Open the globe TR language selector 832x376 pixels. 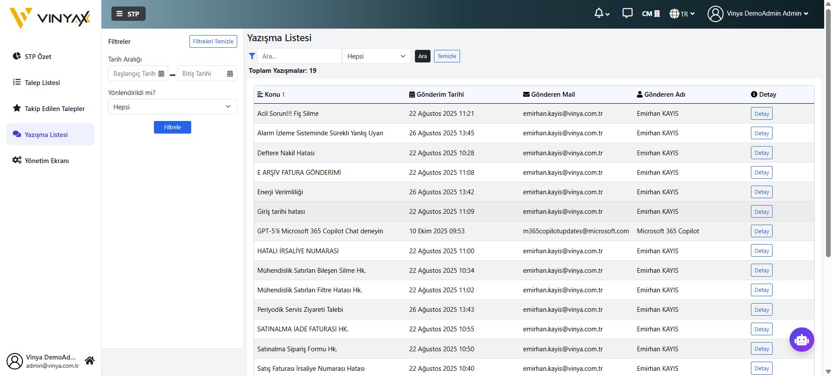pos(682,13)
